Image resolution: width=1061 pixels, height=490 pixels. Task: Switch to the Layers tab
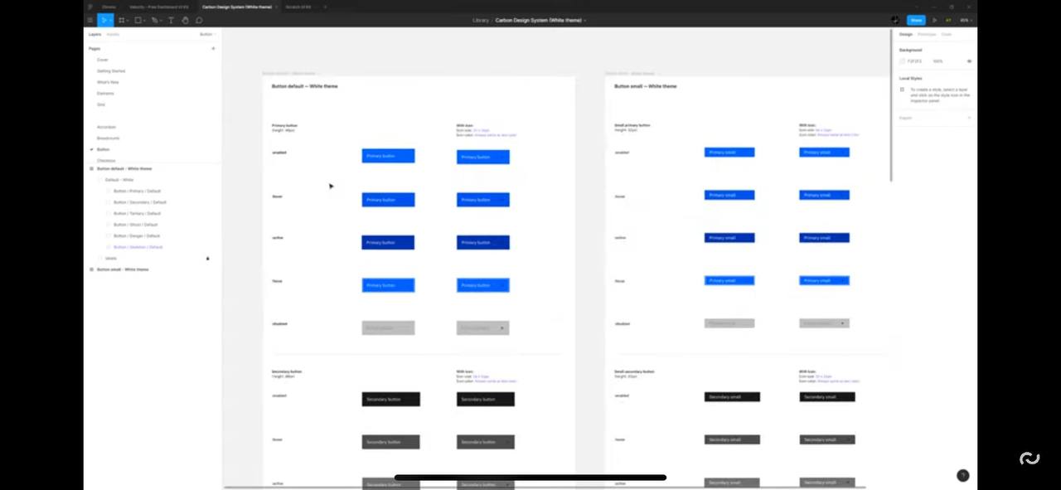(x=95, y=34)
